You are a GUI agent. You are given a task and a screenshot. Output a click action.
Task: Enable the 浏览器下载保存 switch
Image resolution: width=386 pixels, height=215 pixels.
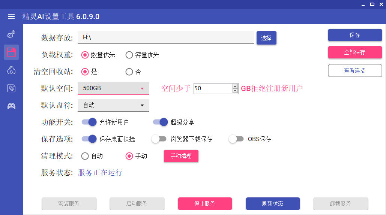click(159, 139)
